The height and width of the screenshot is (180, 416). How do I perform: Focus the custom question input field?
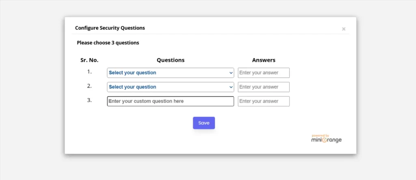tap(170, 101)
